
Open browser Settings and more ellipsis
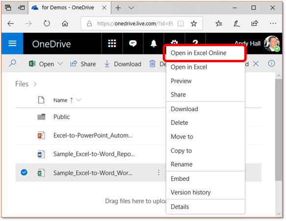(273, 24)
